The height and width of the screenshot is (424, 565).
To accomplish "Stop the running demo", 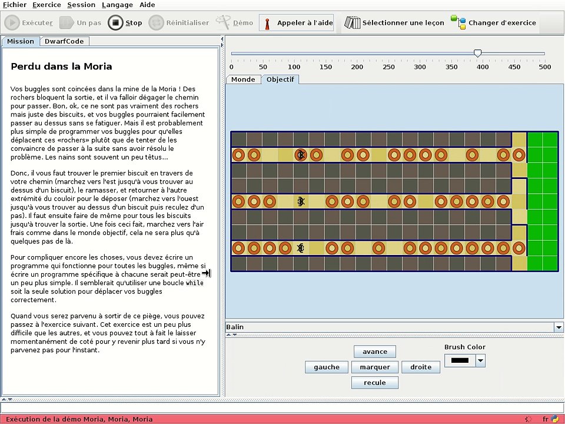I will 125,23.
